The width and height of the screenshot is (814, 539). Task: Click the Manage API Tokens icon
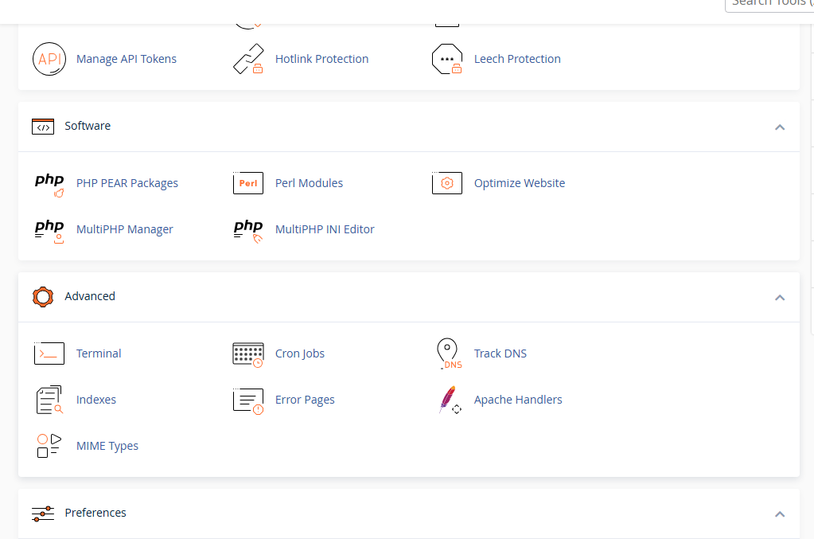pos(49,59)
